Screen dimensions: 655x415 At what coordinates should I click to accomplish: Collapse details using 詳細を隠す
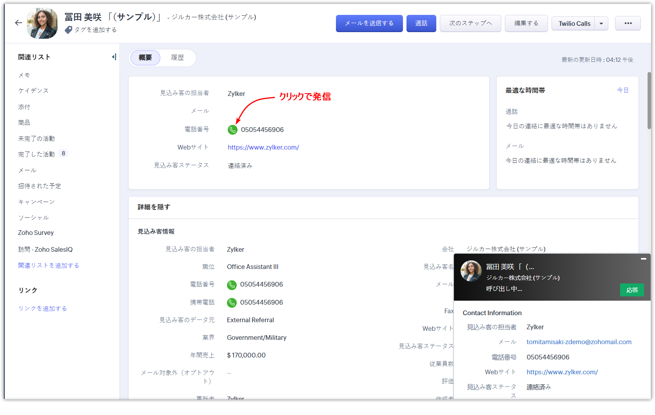pyautogui.click(x=154, y=207)
